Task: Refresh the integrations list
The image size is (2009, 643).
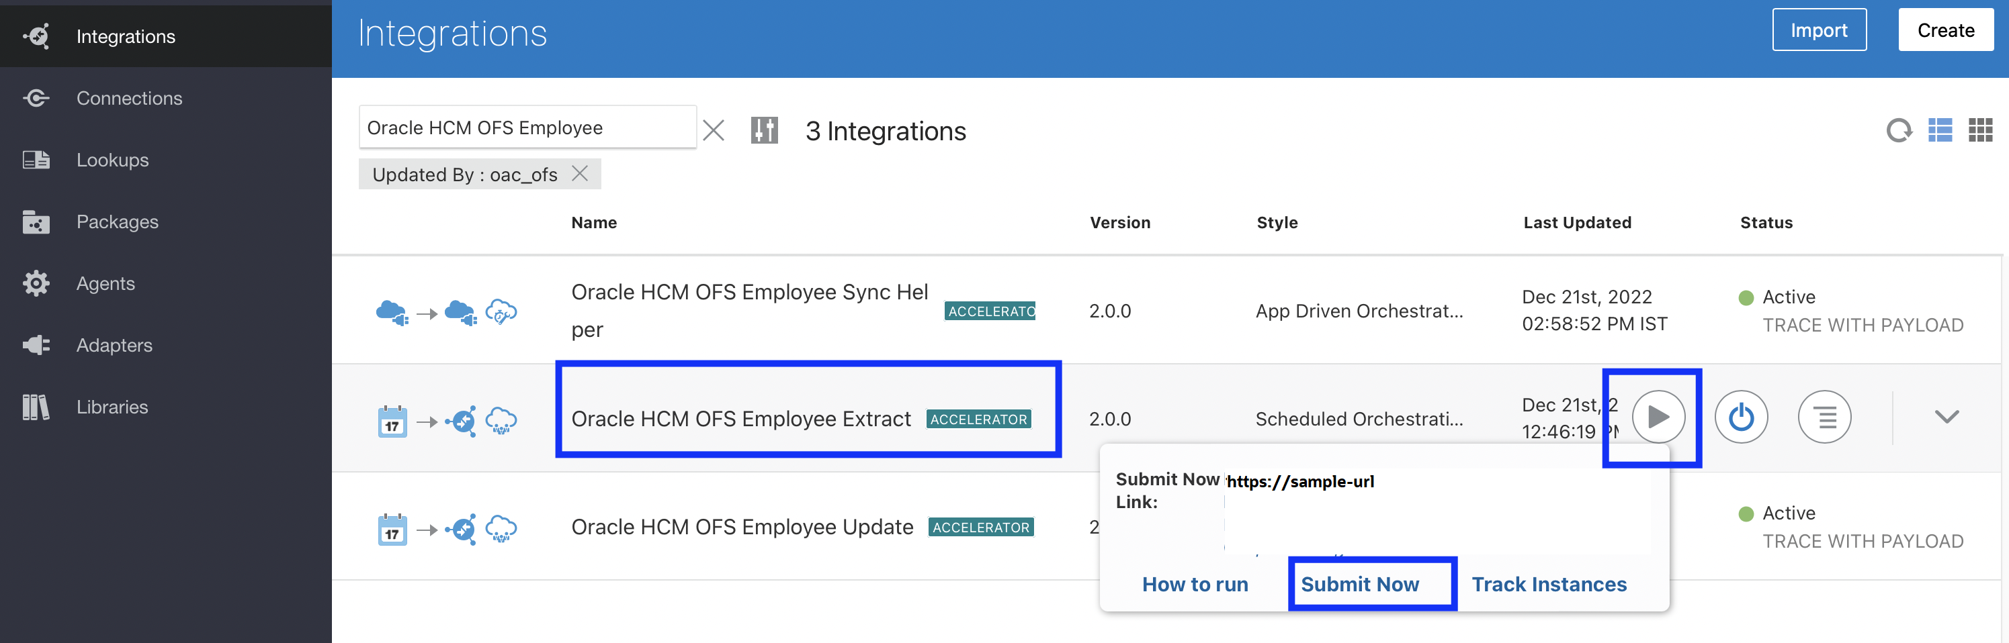Action: point(1899,130)
